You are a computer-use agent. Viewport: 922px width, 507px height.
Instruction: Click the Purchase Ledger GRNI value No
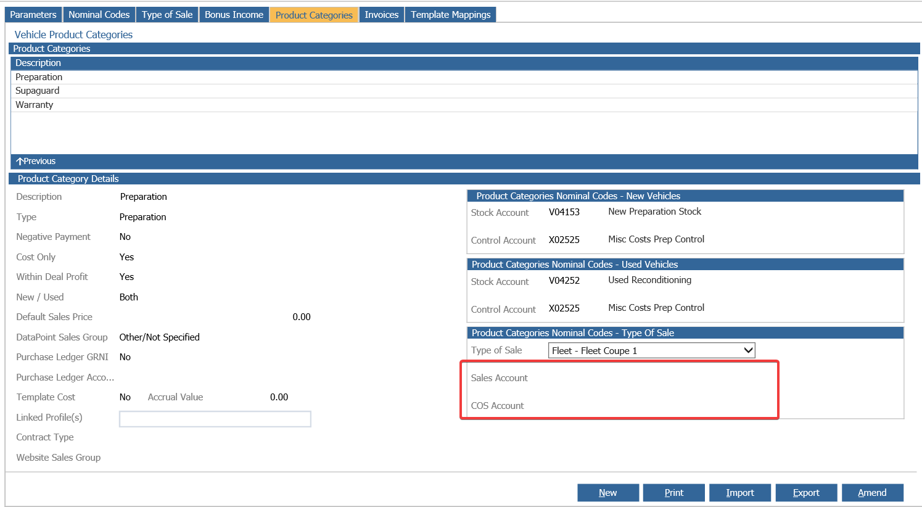coord(125,357)
